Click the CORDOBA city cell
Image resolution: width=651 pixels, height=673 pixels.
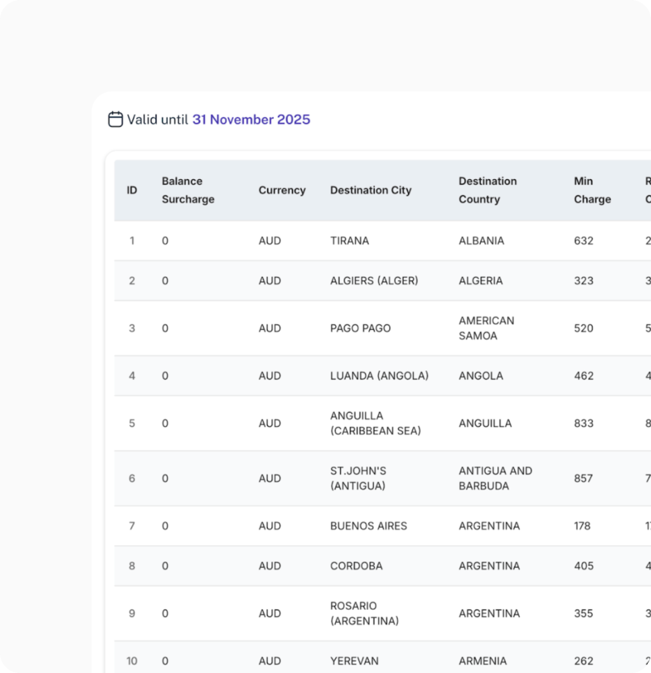click(356, 566)
